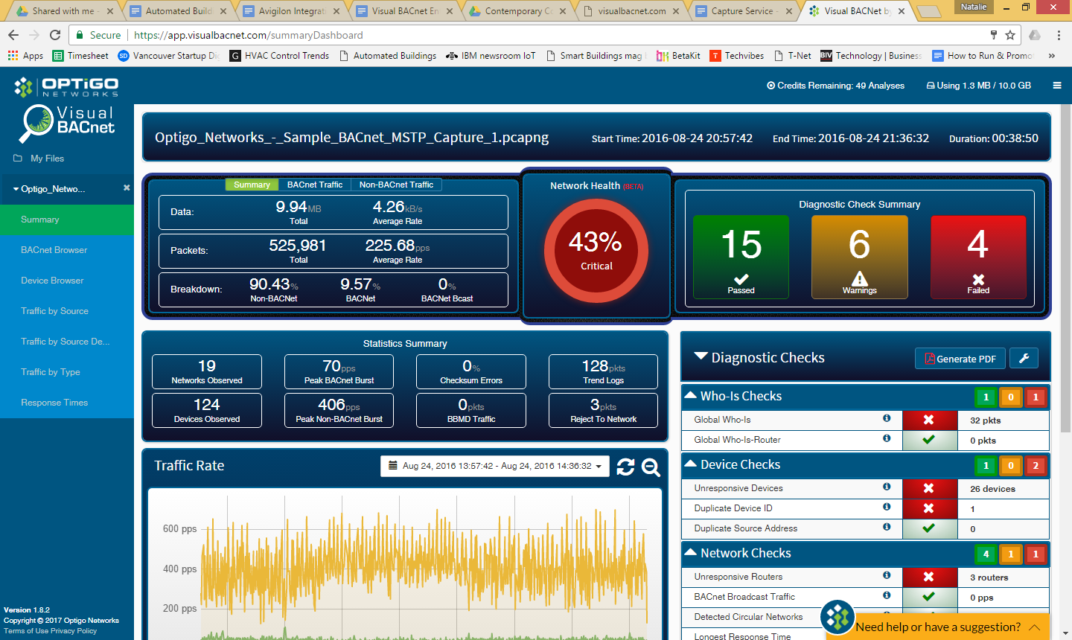Click the Generate PDF button
This screenshot has height=640, width=1072.
click(960, 358)
